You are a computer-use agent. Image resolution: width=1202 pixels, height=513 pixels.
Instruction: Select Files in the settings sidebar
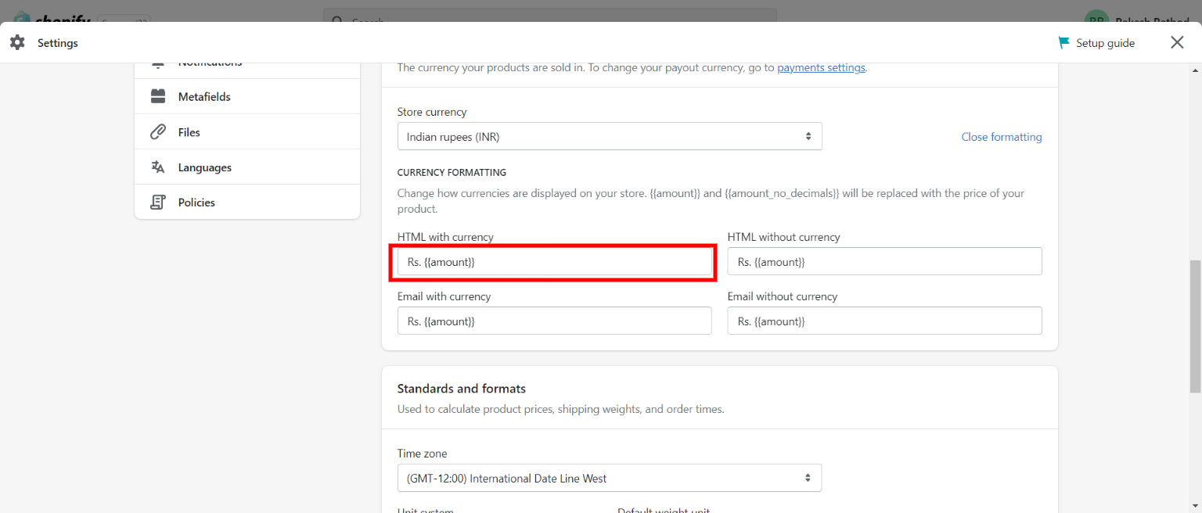(189, 132)
